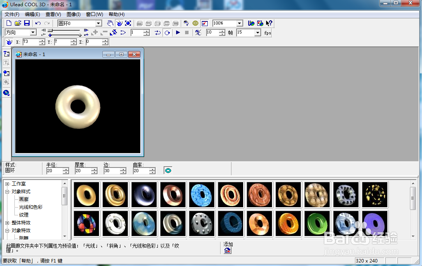The height and width of the screenshot is (266, 422).
Task: Click the Reverse animation icon
Action: [113, 33]
